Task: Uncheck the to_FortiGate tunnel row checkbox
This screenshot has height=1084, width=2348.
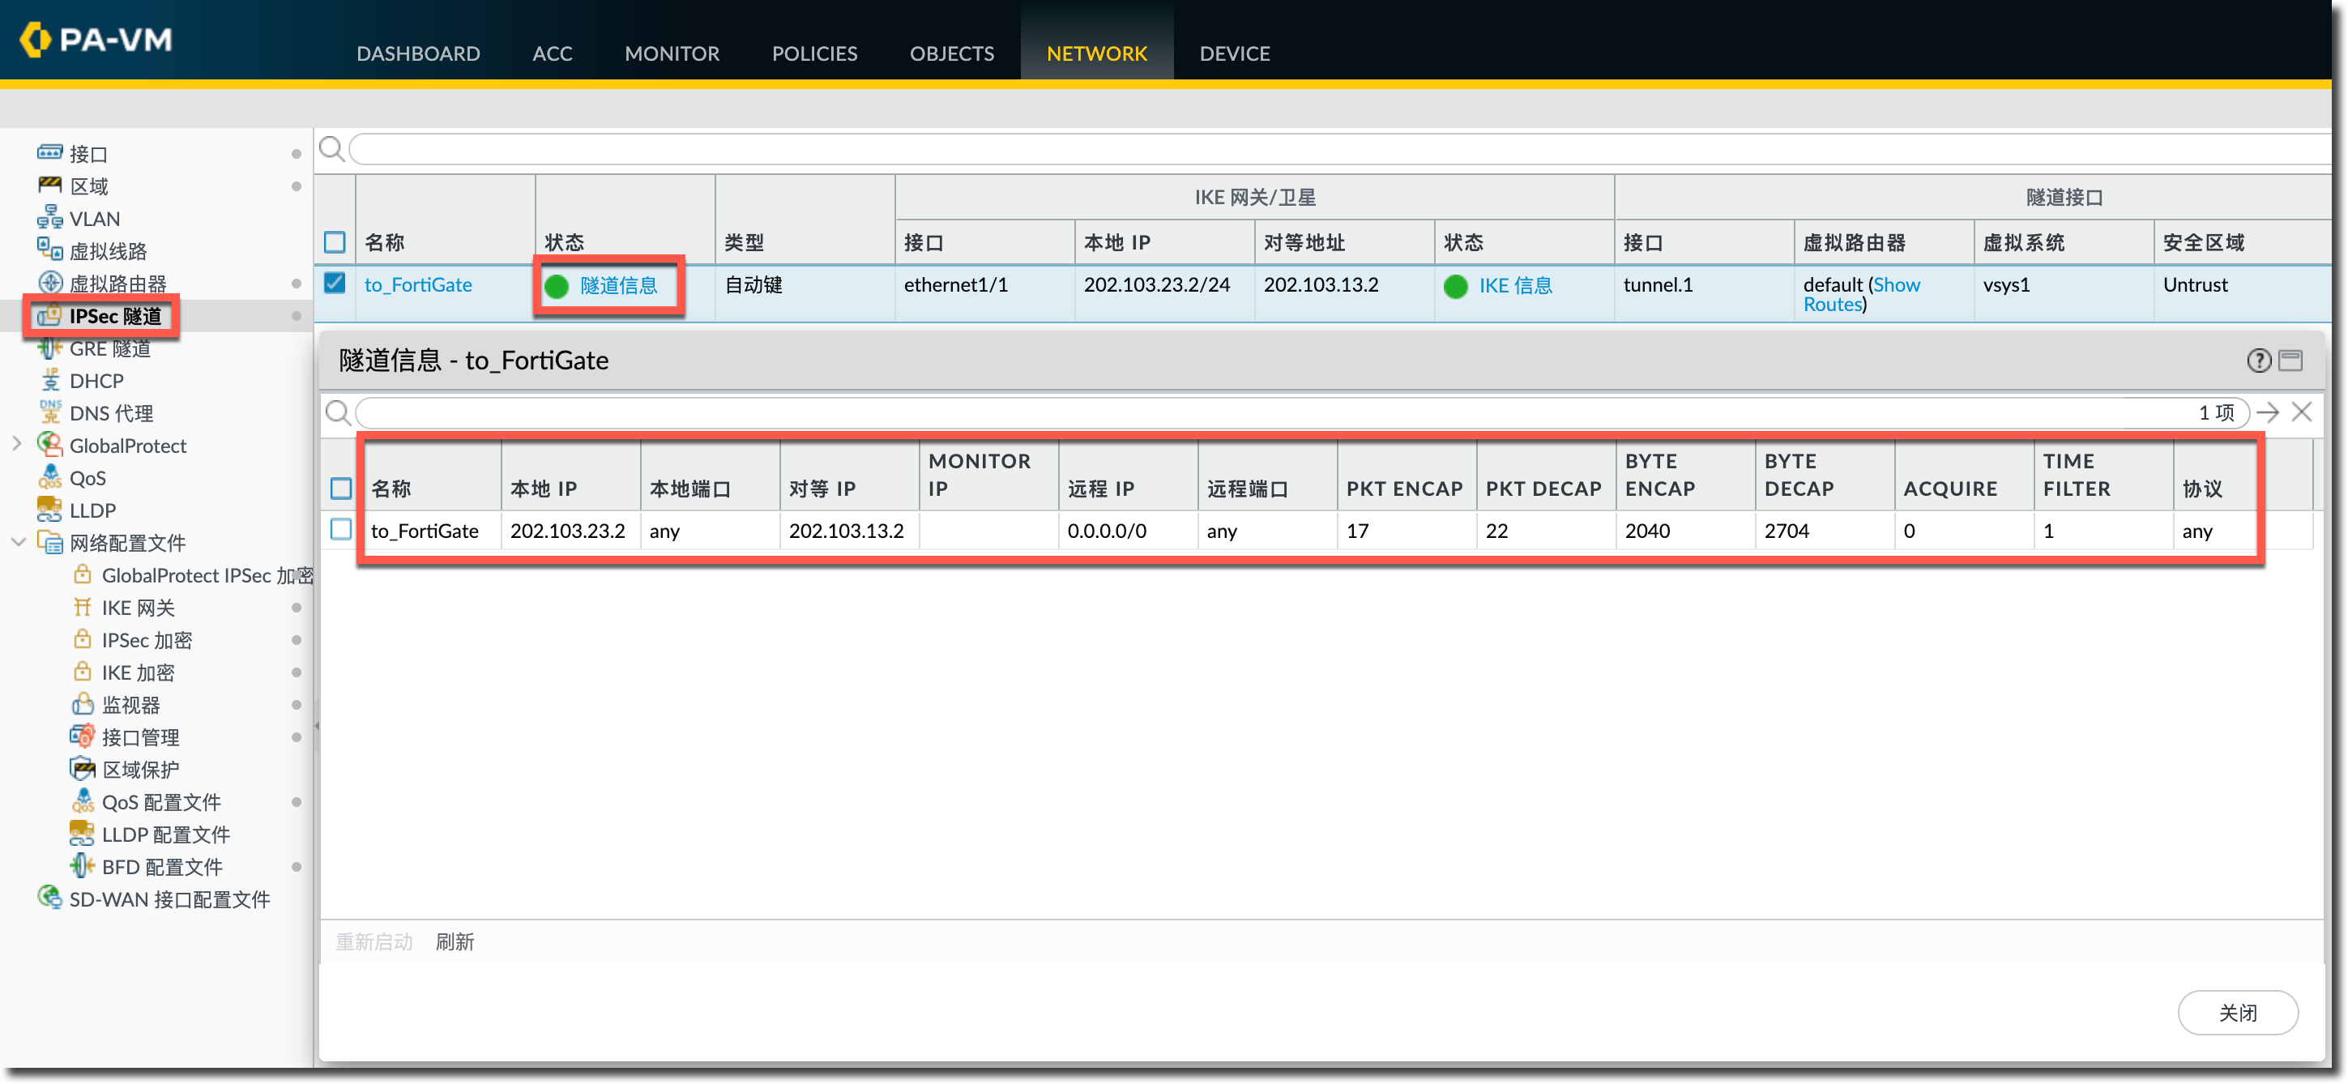Action: (335, 284)
